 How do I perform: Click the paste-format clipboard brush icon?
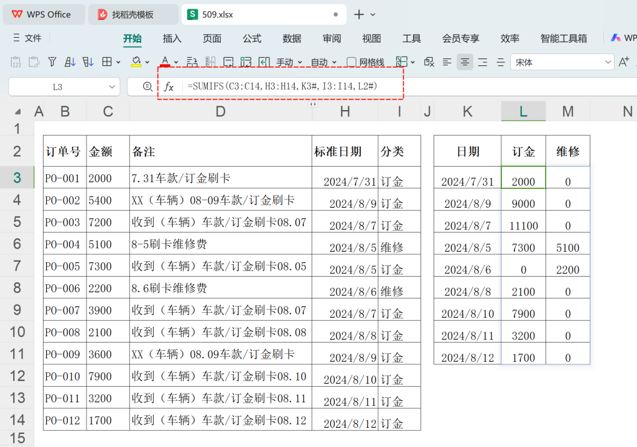34,62
